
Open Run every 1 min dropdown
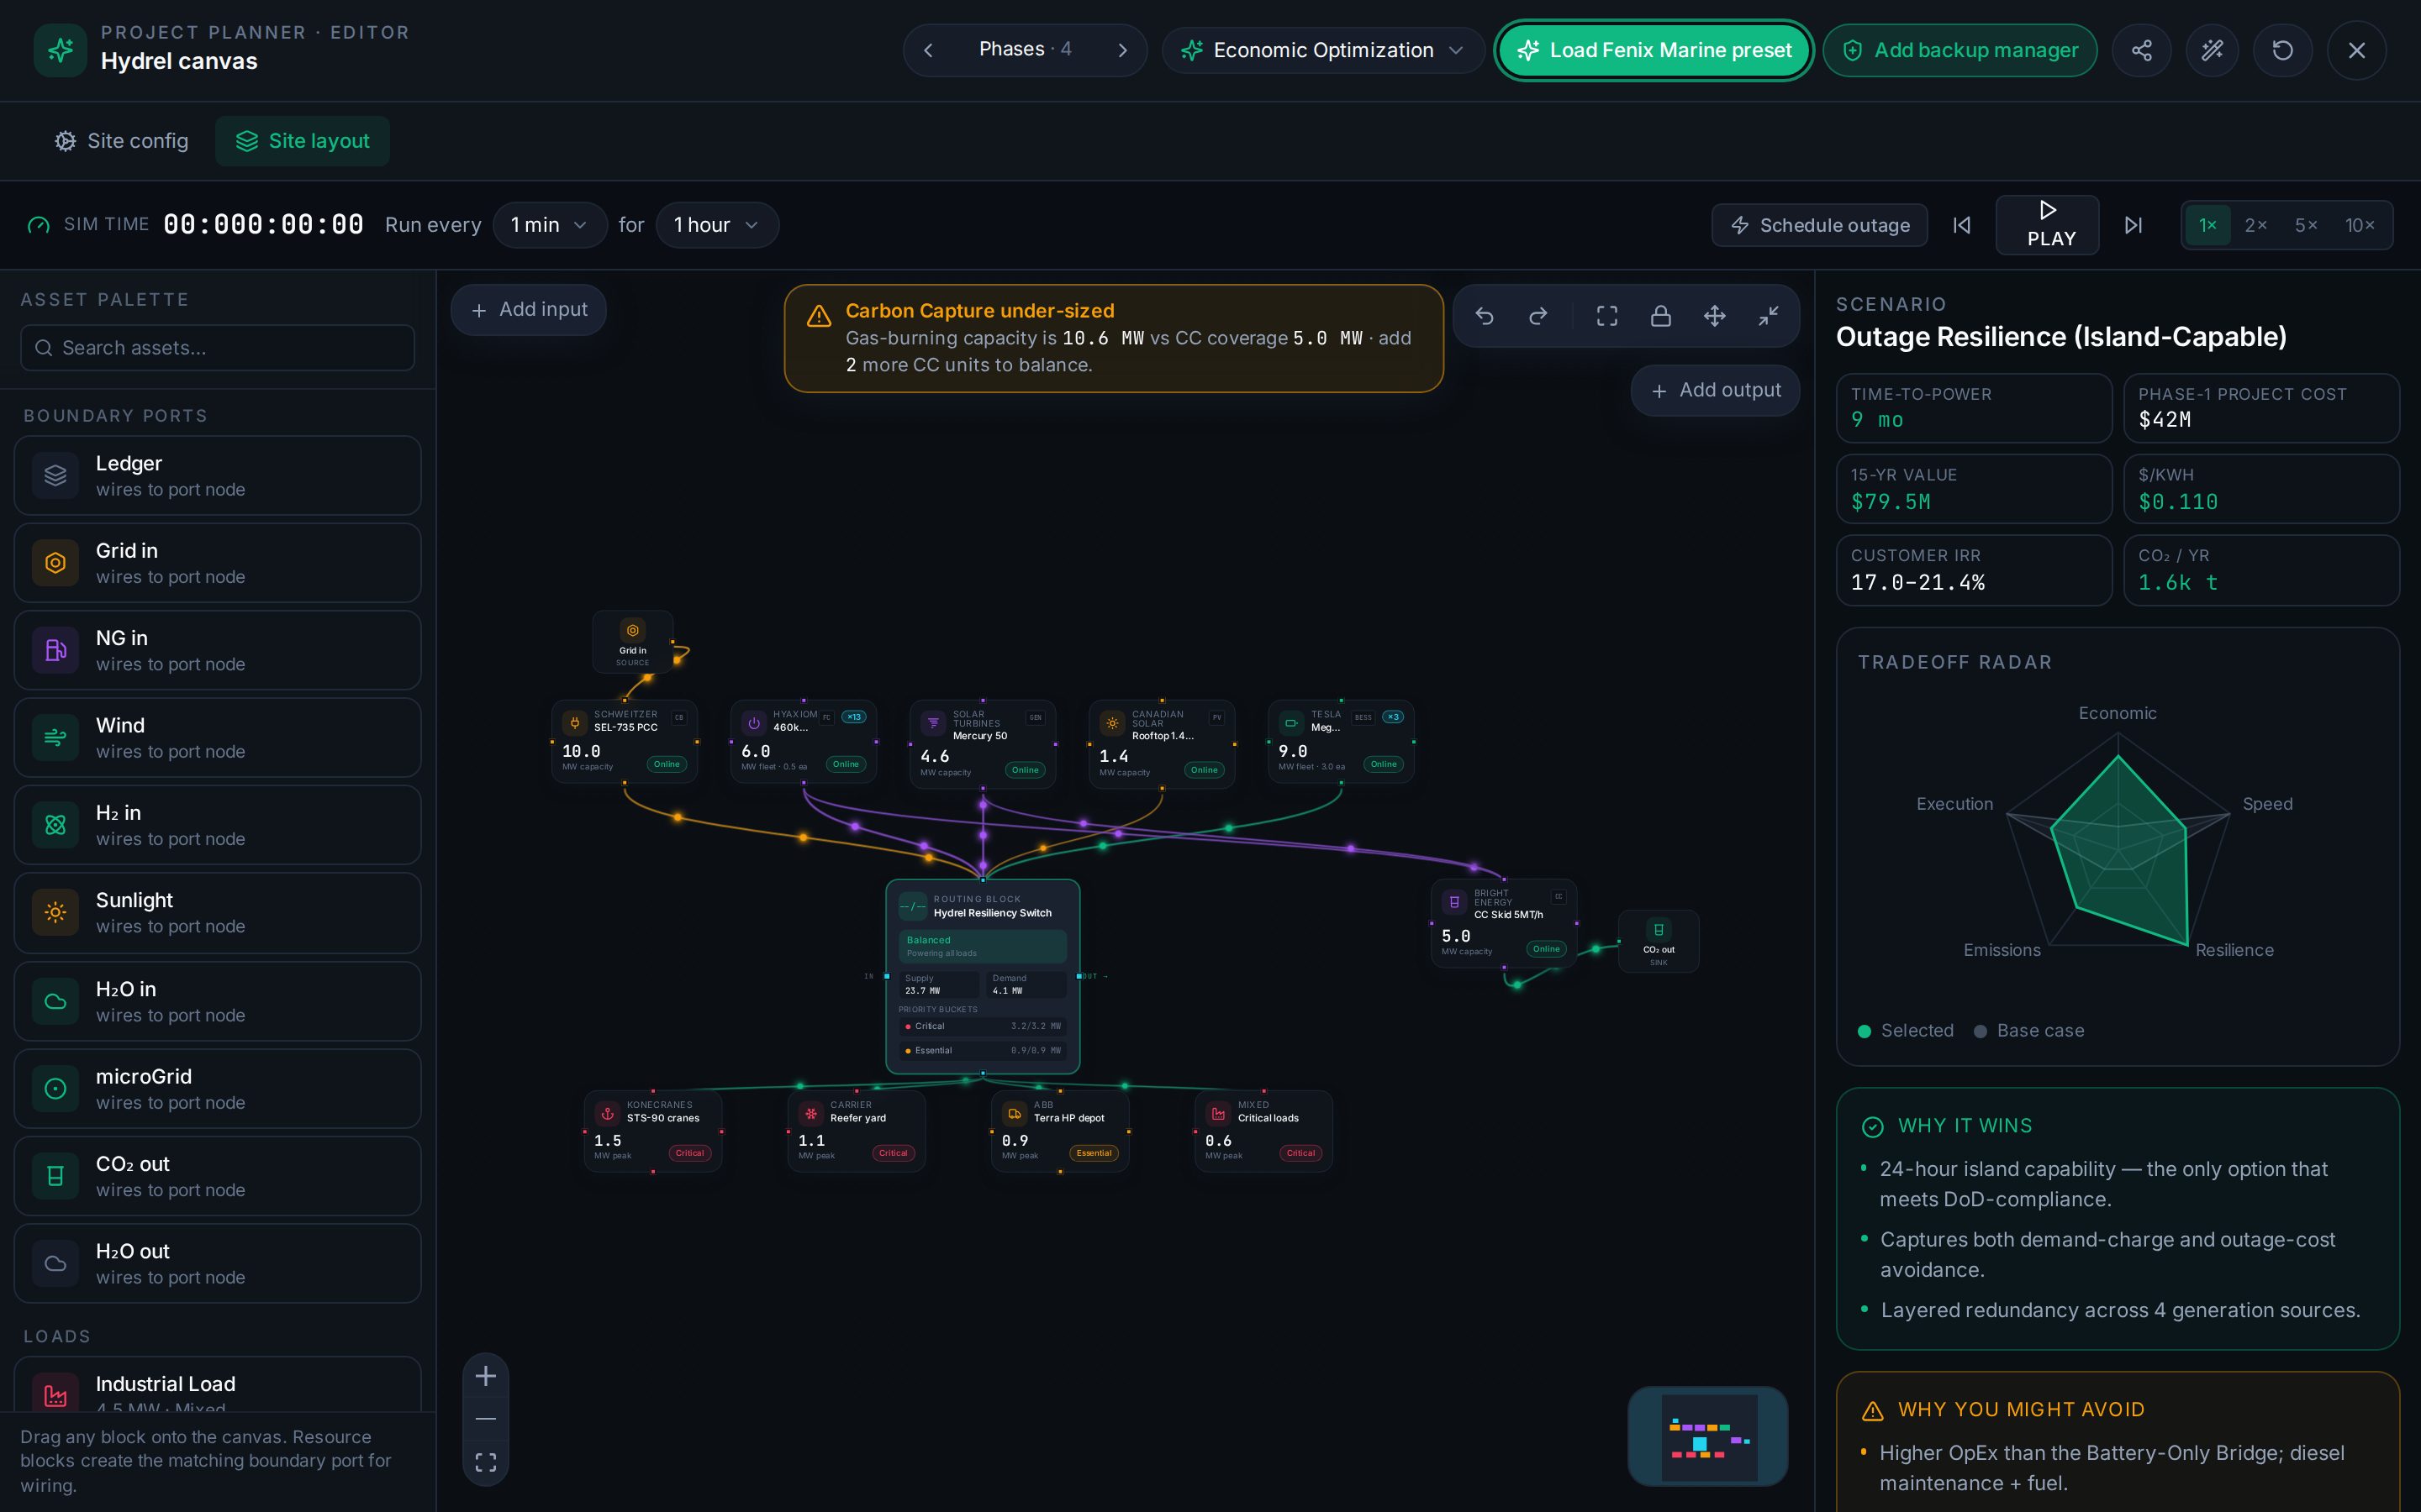pos(549,225)
